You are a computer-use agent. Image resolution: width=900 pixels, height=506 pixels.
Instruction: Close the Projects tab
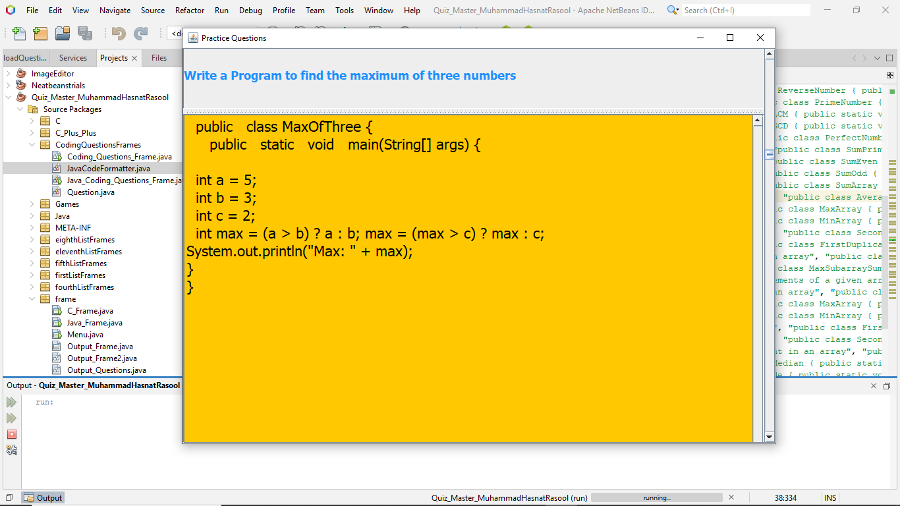pos(134,58)
